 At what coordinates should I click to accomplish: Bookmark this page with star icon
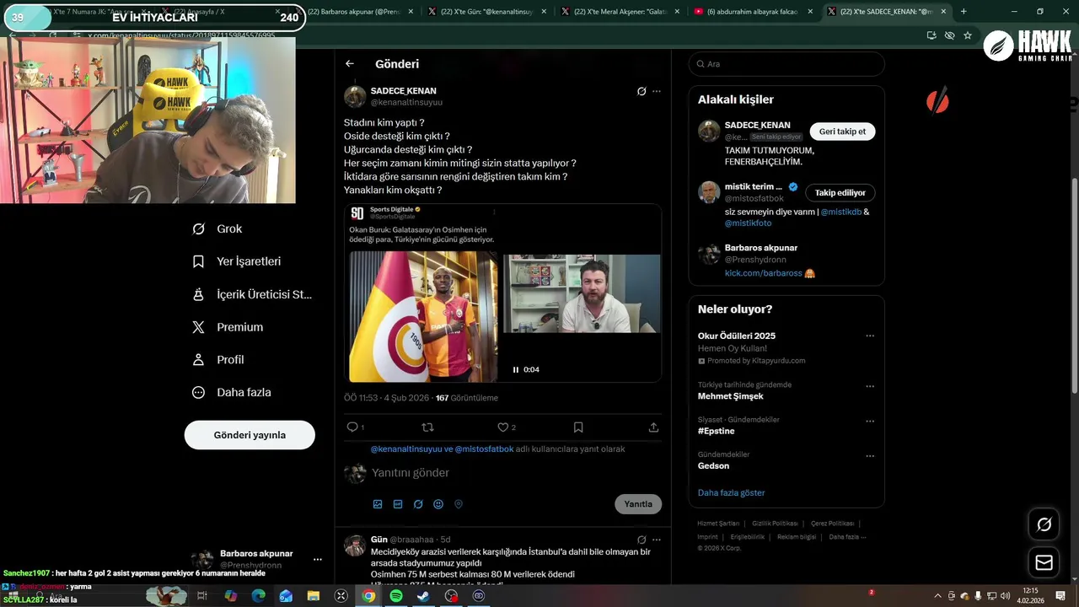(968, 35)
